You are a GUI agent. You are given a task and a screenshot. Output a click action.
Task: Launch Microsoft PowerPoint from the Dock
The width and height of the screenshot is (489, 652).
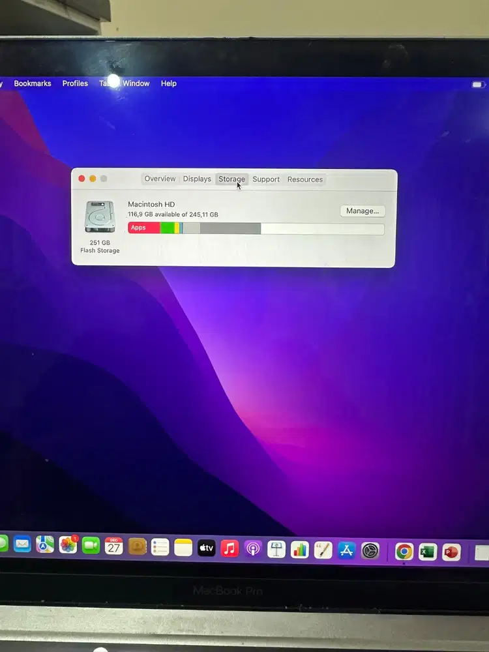(x=452, y=553)
